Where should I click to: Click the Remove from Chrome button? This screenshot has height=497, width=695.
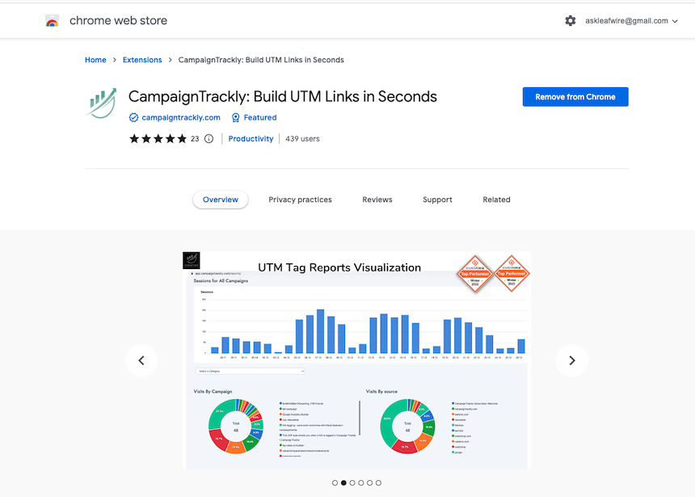[575, 97]
